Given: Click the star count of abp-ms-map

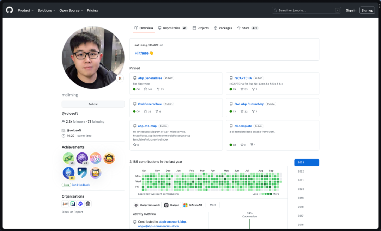Looking at the screenshot, I should [x=136, y=145].
